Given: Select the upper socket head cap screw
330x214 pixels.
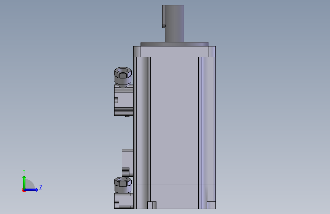Looking at the screenshot, I should [123, 77].
